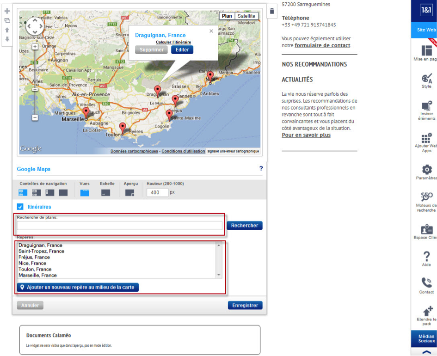Toggle the Echelle scale control
Image resolution: width=437 pixels, height=356 pixels.
(105, 193)
